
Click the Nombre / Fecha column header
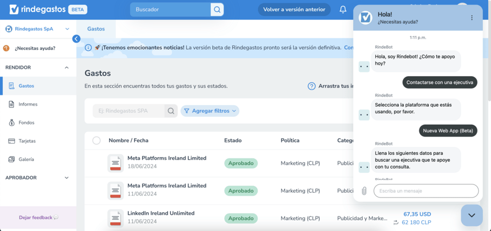coord(129,140)
